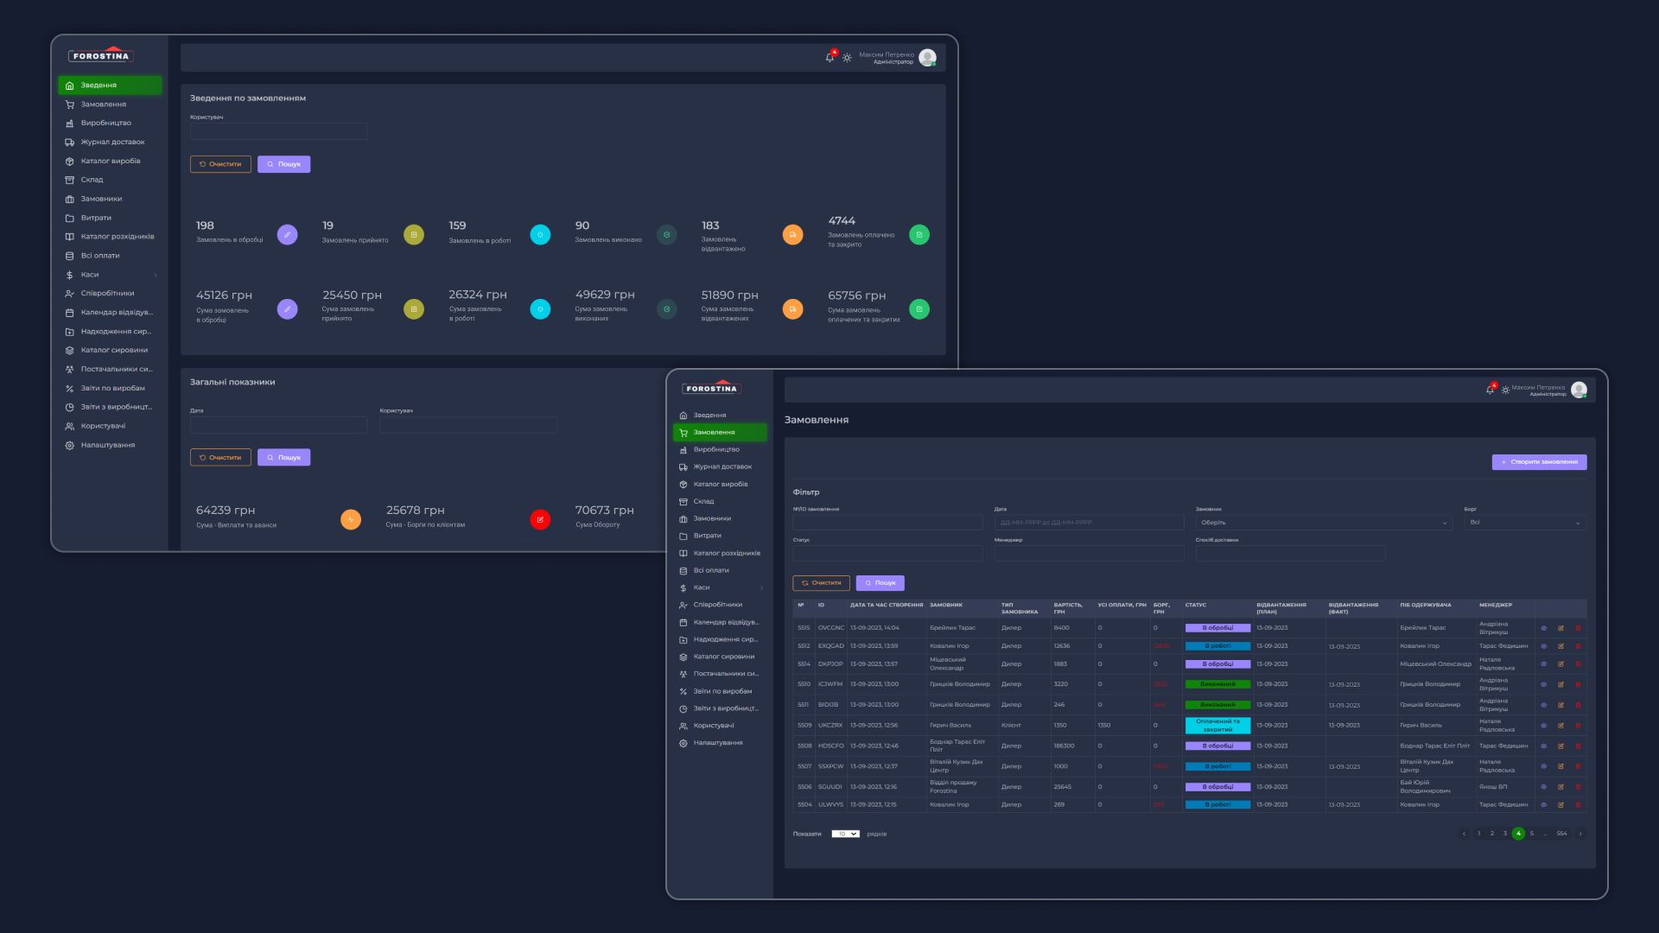This screenshot has width=1659, height=933.
Task: Delete order 5515 with trash icon
Action: pyautogui.click(x=1578, y=628)
